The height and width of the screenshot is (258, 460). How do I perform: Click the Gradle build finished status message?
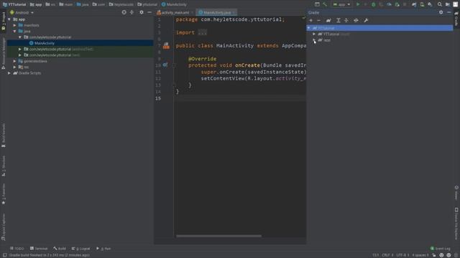tap(50, 255)
